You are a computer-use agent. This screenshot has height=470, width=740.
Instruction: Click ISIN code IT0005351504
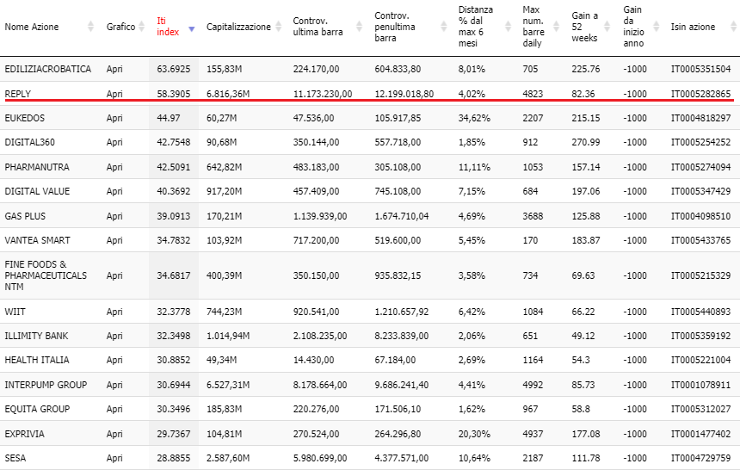(x=700, y=69)
